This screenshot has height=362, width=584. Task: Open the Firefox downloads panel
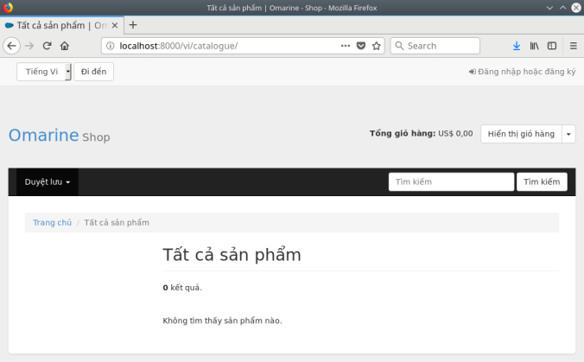click(x=517, y=46)
